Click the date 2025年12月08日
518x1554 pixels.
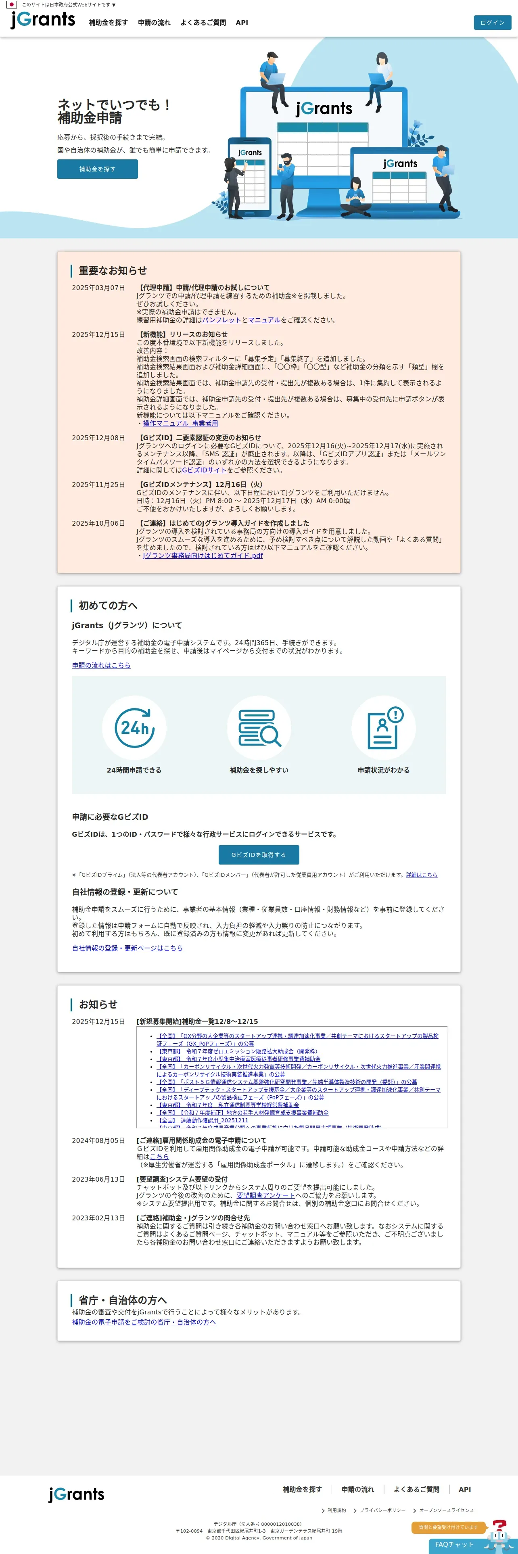coord(98,437)
